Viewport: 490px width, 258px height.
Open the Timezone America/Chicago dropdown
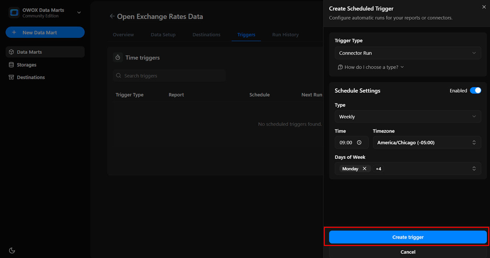[427, 142]
